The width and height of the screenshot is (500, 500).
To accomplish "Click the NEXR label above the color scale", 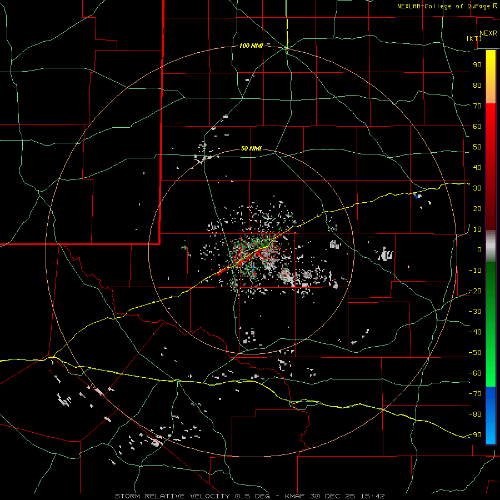I will pos(488,33).
